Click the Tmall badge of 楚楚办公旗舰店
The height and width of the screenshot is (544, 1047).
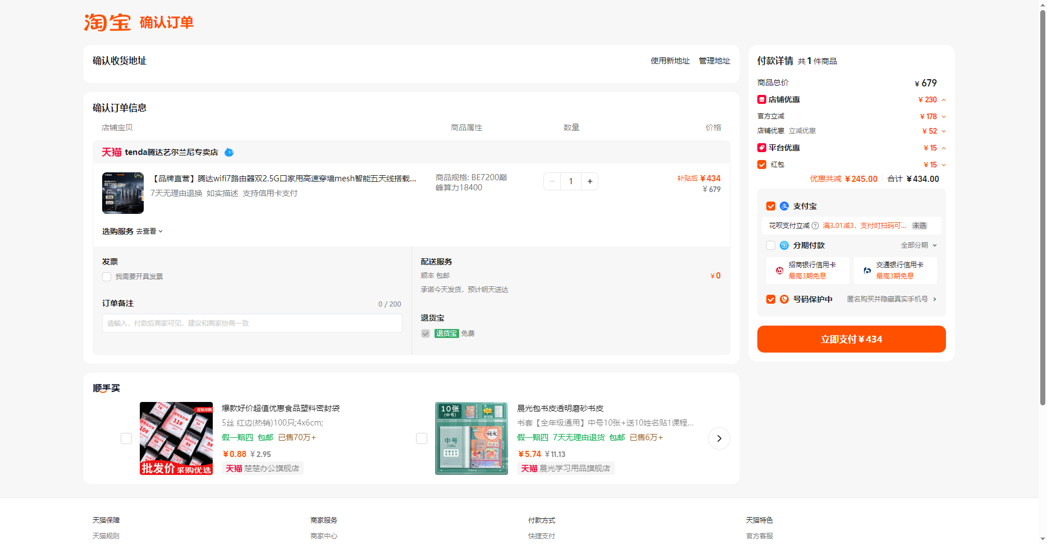pos(234,468)
